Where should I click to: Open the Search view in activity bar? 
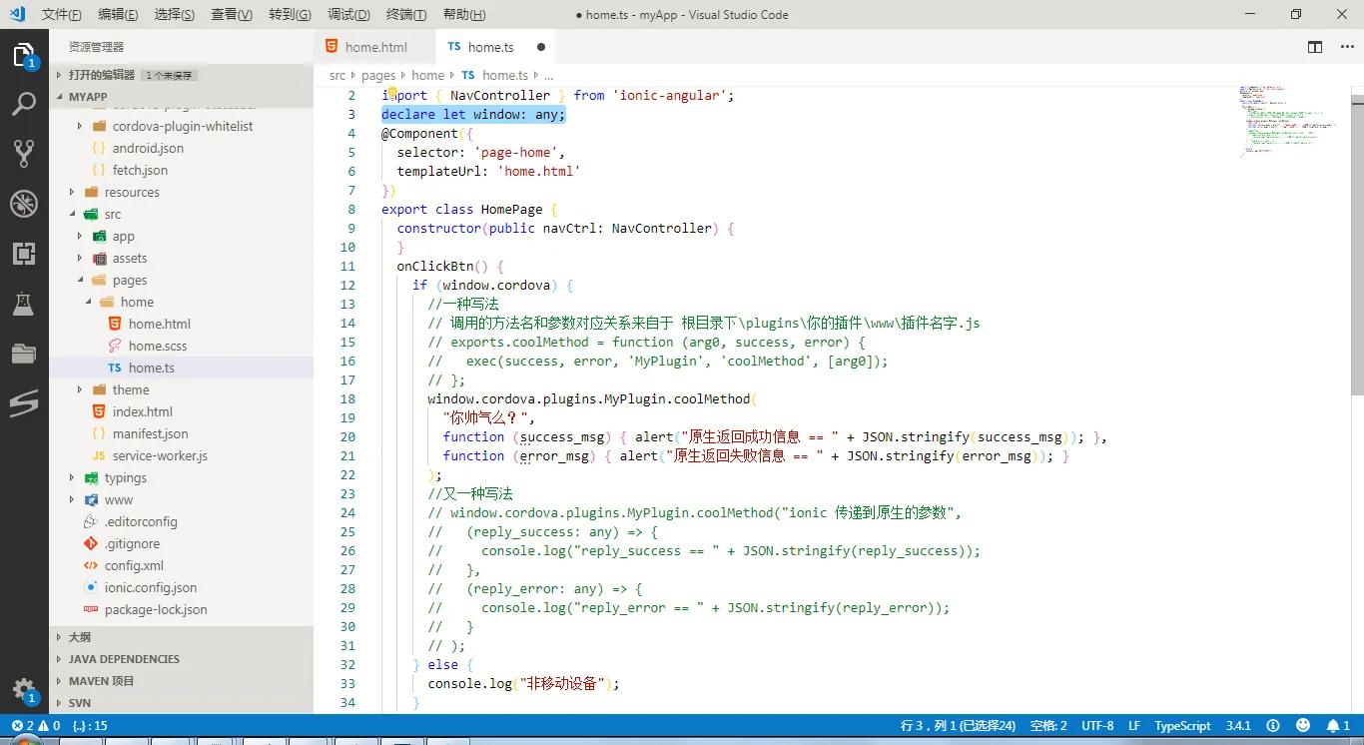pyautogui.click(x=24, y=104)
